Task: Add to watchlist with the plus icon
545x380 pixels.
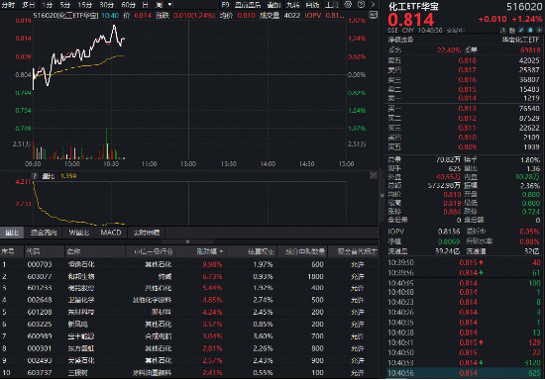Action: click(x=539, y=31)
